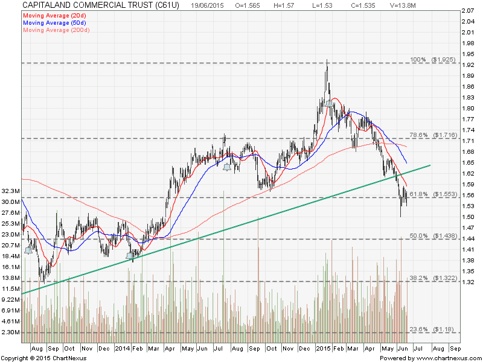The width and height of the screenshot is (483, 362).
Task: Click the 1.65 price axis label
Action: (x=467, y=162)
